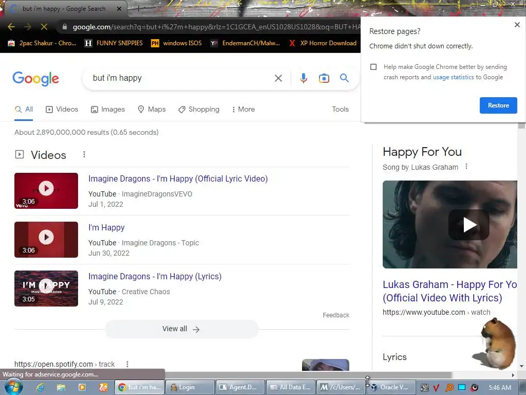526x395 pixels.
Task: Start voice search with the microphone
Action: [x=303, y=78]
